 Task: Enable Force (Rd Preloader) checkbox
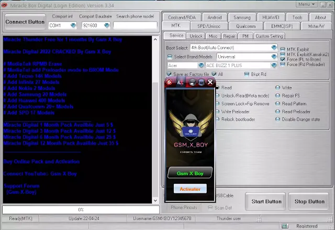point(283,64)
